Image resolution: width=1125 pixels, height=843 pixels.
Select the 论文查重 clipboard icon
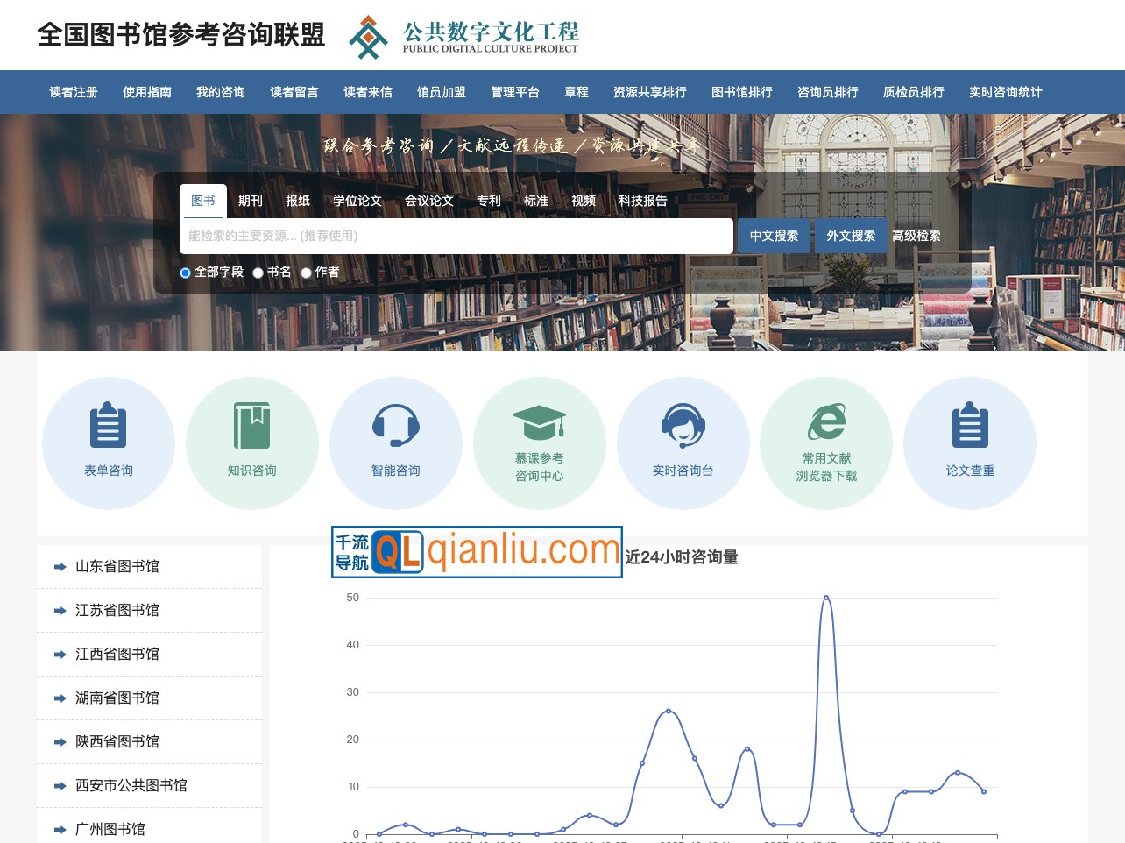coord(970,422)
